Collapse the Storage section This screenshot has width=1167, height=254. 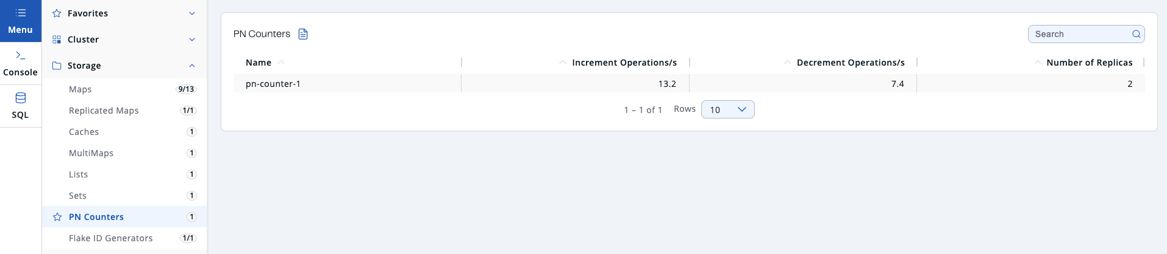click(x=192, y=66)
